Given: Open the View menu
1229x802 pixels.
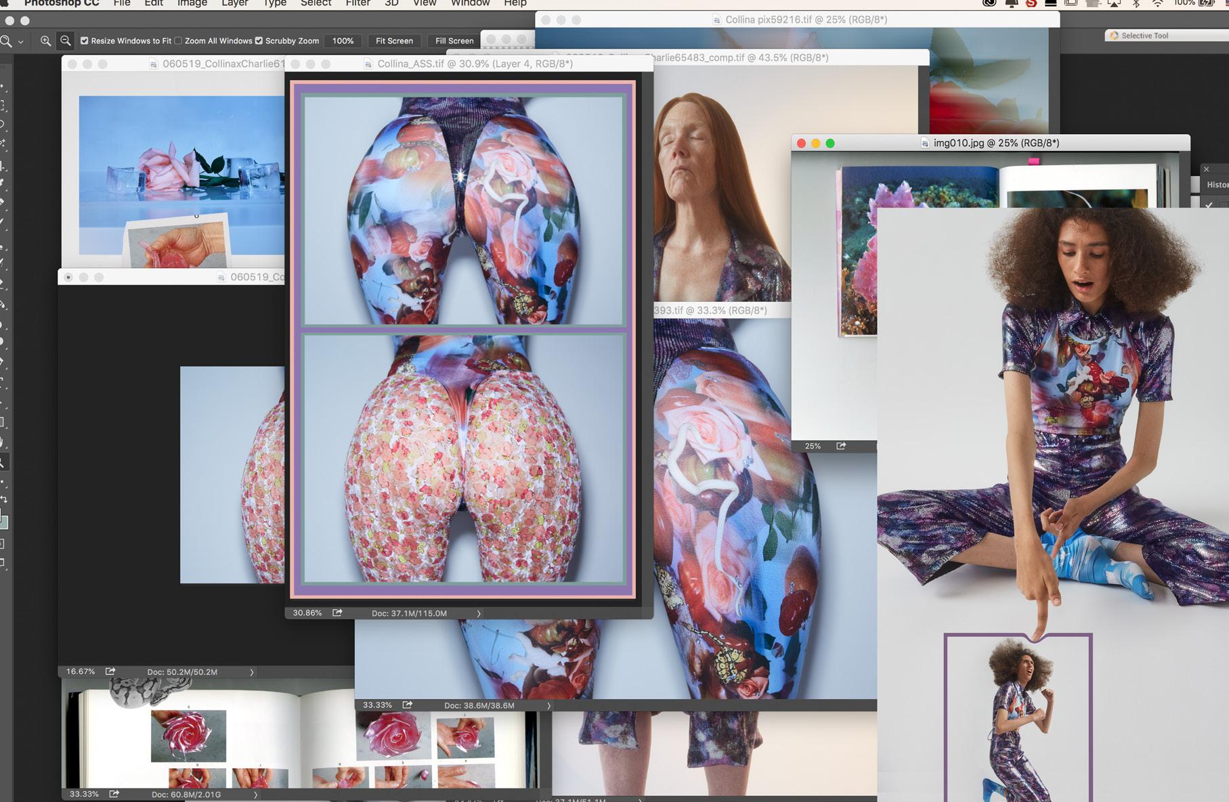Looking at the screenshot, I should click(425, 3).
